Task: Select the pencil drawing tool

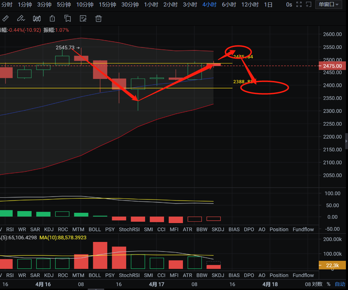Action: (21, 19)
